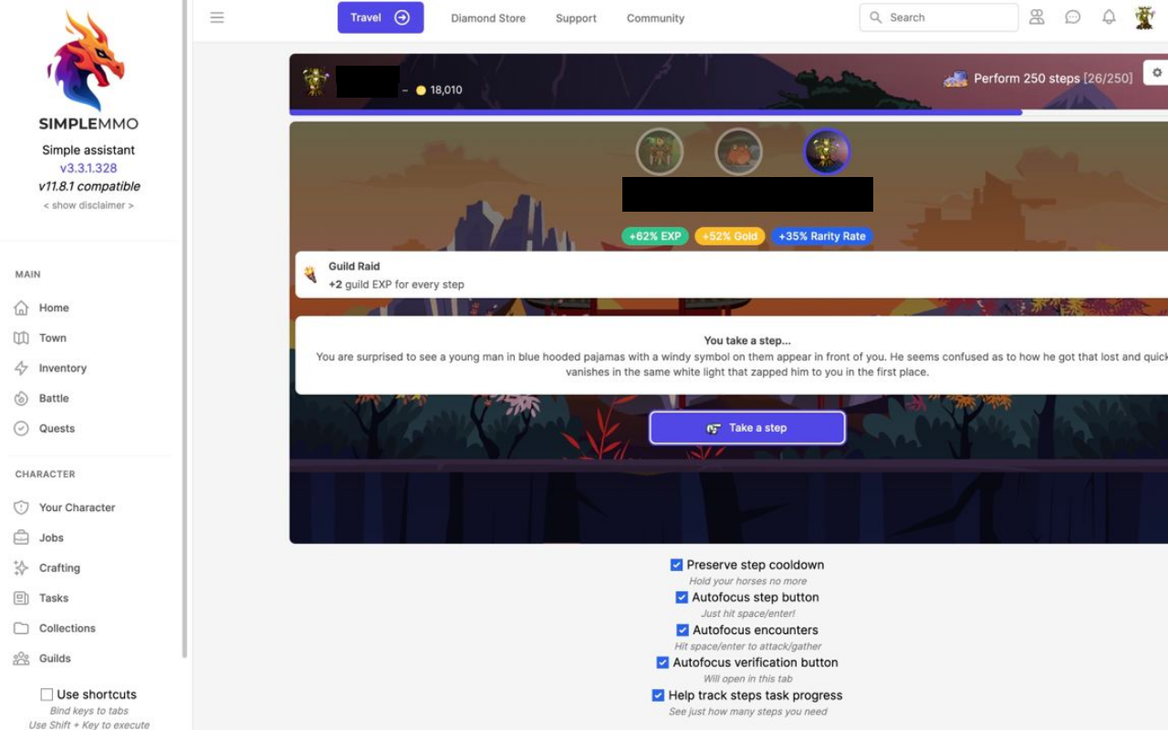Viewport: 1168px width, 730px height.
Task: Uncheck Preserve step cooldown
Action: tap(676, 565)
